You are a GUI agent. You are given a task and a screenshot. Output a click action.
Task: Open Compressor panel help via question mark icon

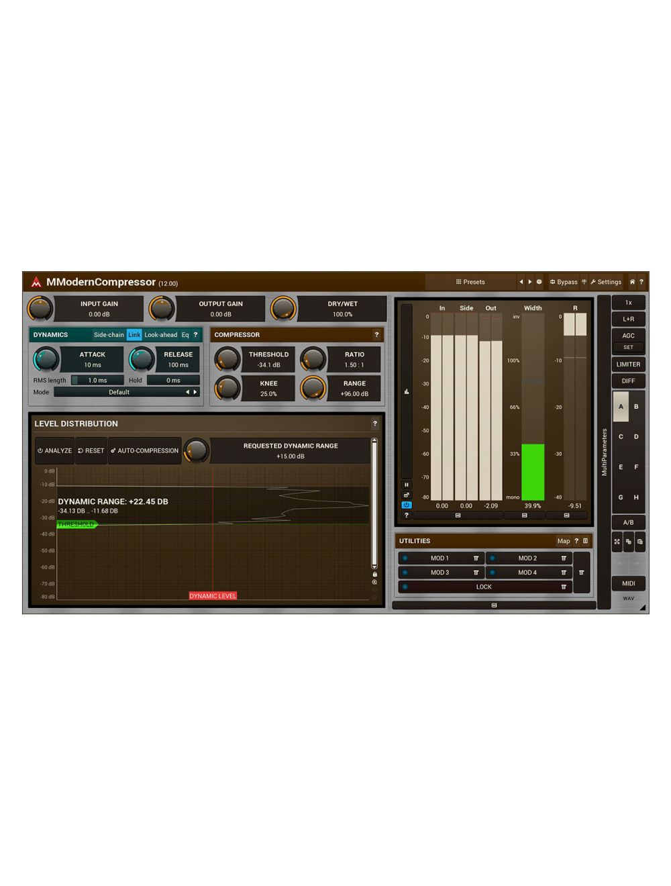click(376, 334)
